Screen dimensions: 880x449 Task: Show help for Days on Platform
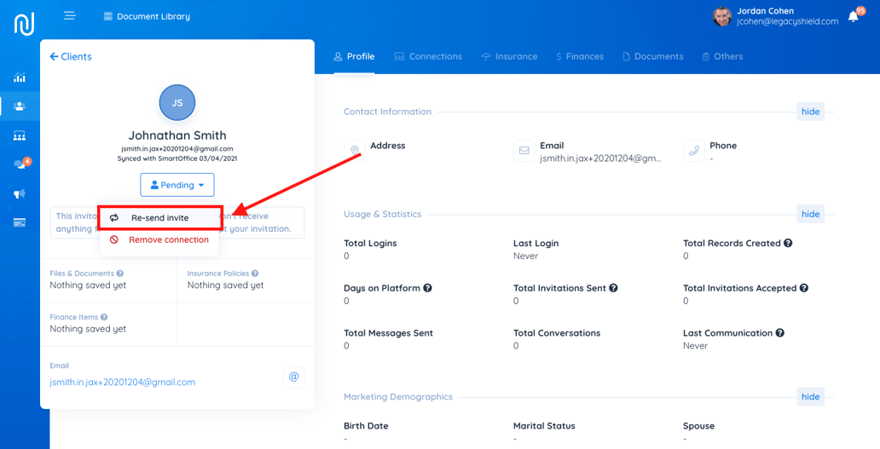click(427, 288)
